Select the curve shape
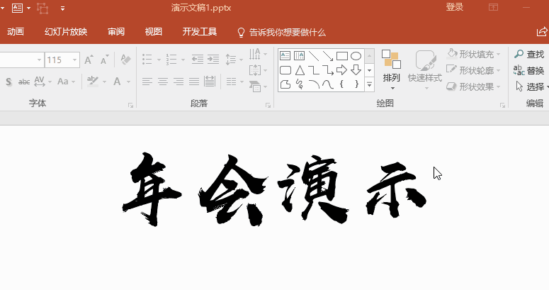Image resolution: width=549 pixels, height=290 pixels. 328,84
